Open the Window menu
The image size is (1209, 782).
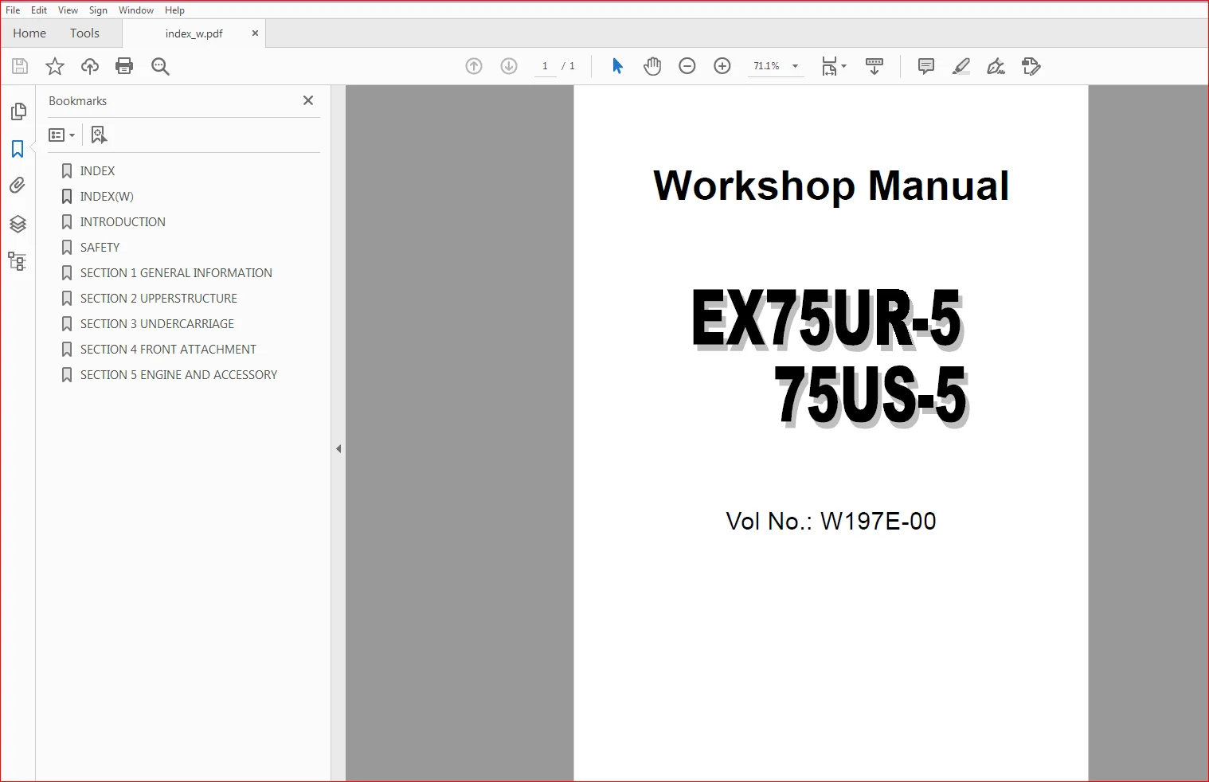click(x=136, y=10)
